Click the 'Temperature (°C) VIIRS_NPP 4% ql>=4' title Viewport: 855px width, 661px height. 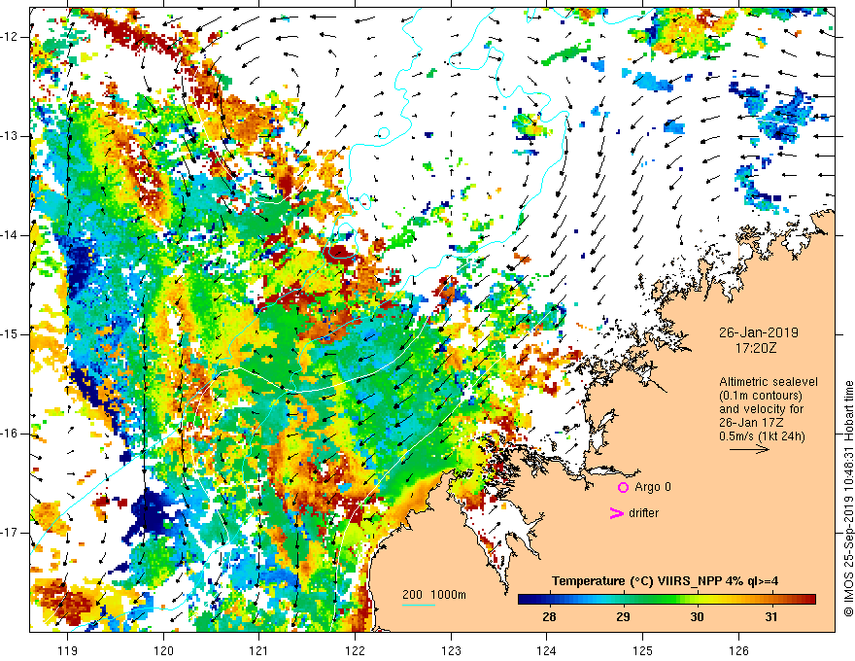(665, 581)
